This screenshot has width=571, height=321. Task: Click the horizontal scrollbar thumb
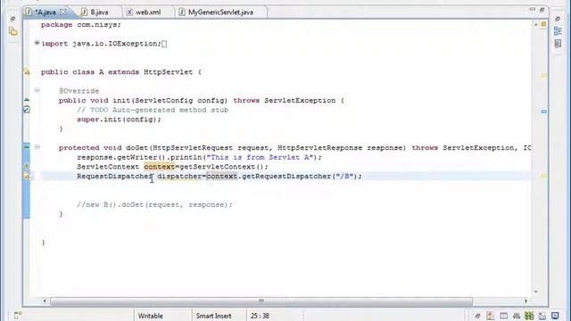tap(261, 301)
